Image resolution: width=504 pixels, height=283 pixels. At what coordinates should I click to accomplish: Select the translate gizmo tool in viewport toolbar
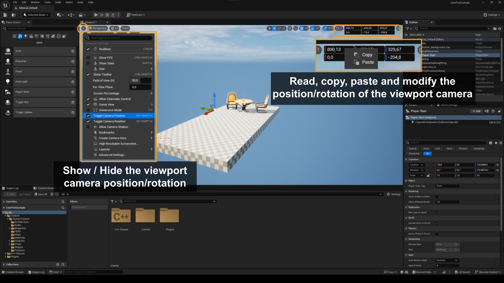click(274, 28)
